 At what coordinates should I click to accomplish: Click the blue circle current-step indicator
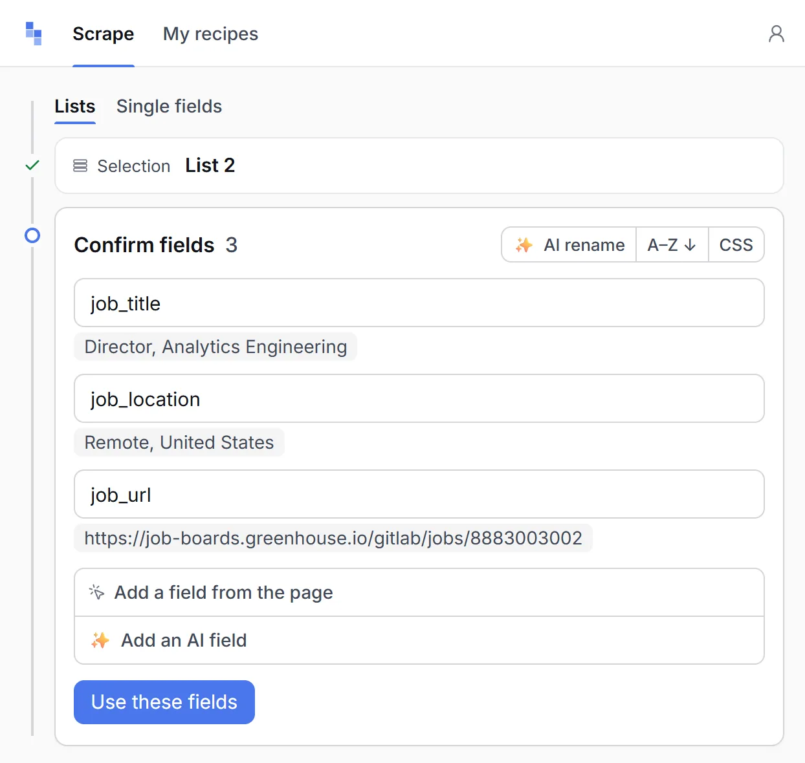[x=32, y=235]
